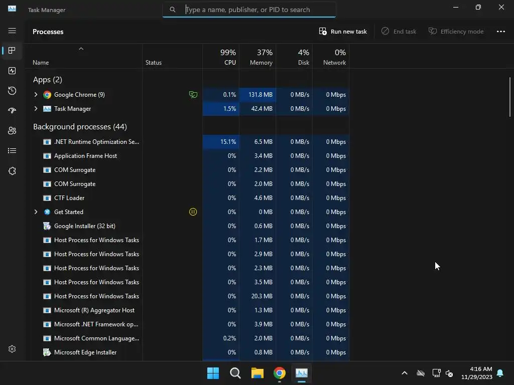Expand the Google Chrome (9) process group

[x=36, y=95]
